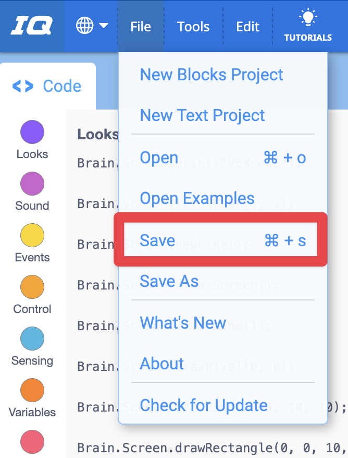Select the Looks blocks category
This screenshot has width=348, height=458.
point(32,132)
